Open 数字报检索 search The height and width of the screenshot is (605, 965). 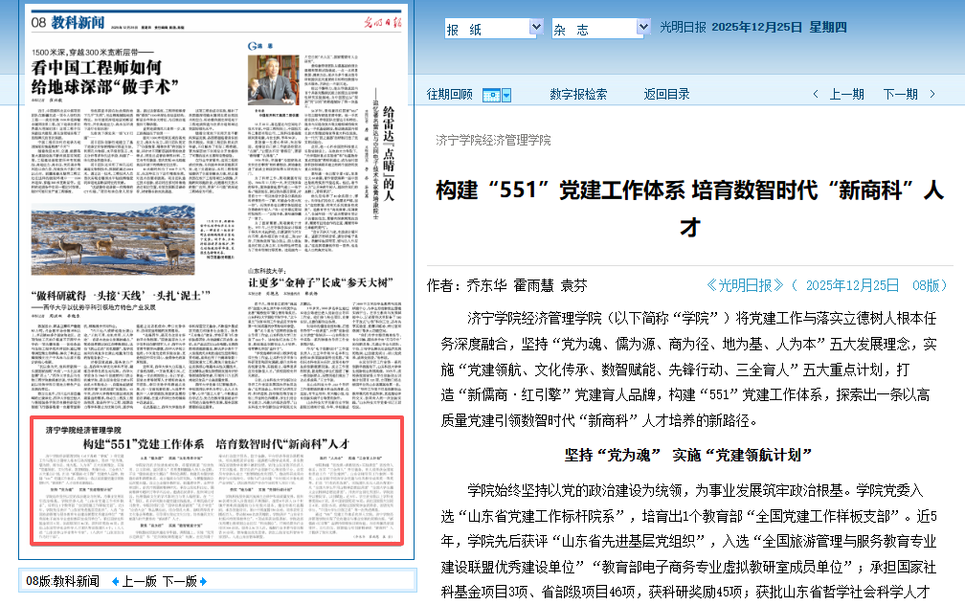[x=577, y=94]
